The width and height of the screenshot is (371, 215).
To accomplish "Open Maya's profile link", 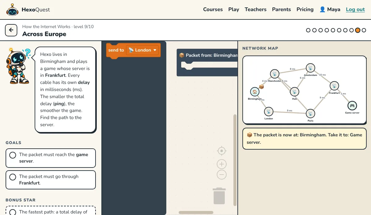I will pyautogui.click(x=330, y=10).
